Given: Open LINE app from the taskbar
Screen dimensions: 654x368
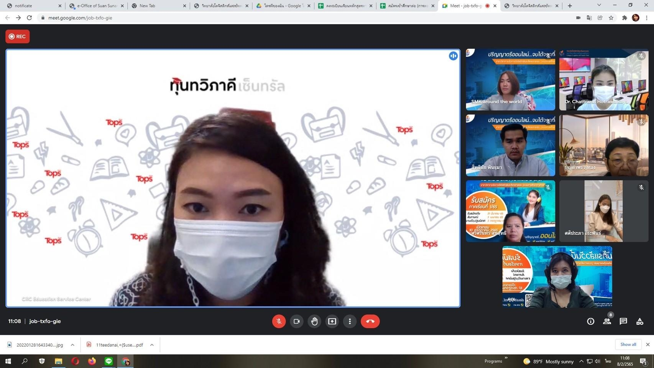Looking at the screenshot, I should coord(109,361).
